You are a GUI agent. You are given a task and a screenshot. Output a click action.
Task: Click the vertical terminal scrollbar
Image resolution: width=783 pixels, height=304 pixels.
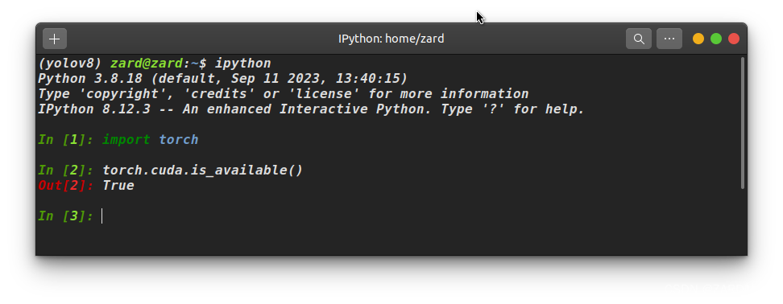click(x=743, y=123)
